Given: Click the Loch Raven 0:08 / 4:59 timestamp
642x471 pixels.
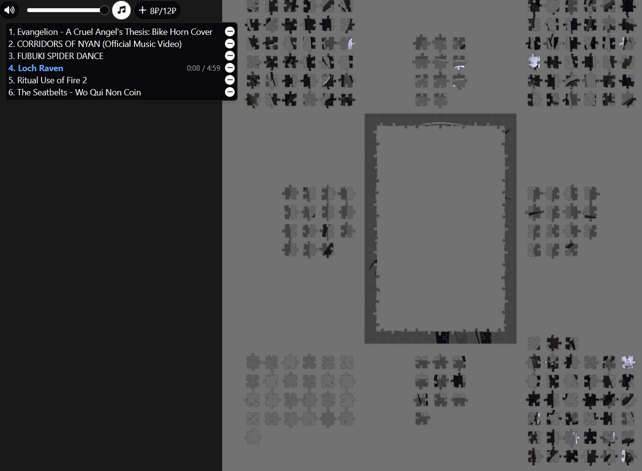Looking at the screenshot, I should pos(203,68).
